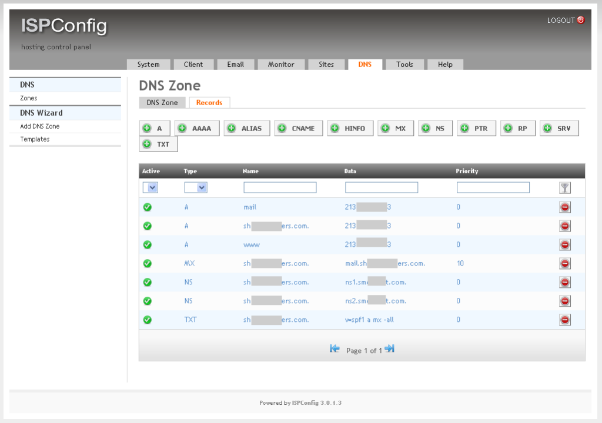The height and width of the screenshot is (423, 602).
Task: Switch to the DNS Zone tab
Action: [162, 103]
